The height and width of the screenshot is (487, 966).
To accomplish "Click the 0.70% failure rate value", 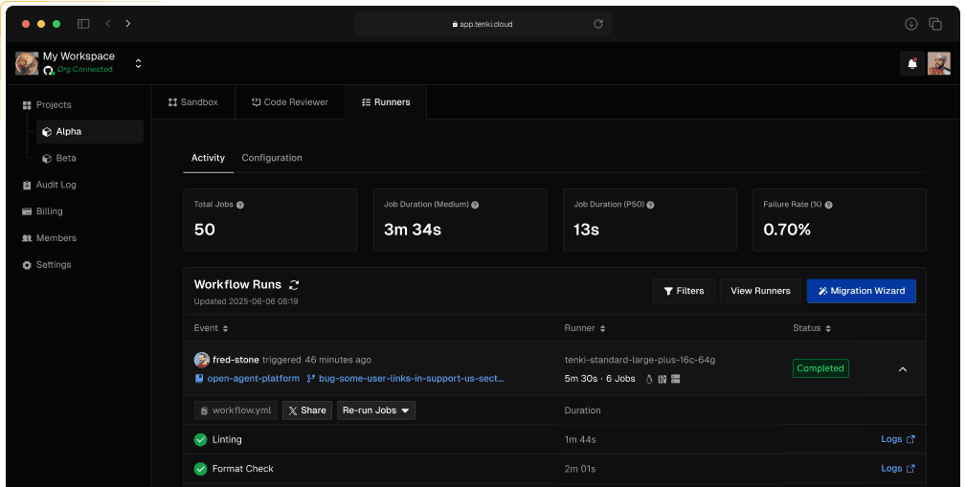I will pyautogui.click(x=787, y=230).
